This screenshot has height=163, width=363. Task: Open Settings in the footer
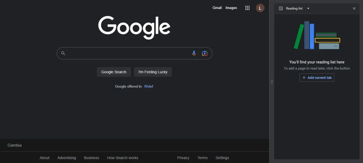[x=222, y=158]
